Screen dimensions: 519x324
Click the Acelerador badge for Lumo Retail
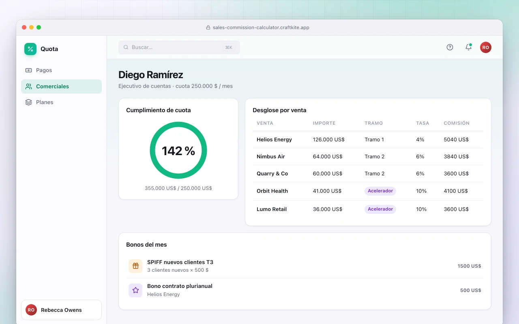[x=380, y=209]
